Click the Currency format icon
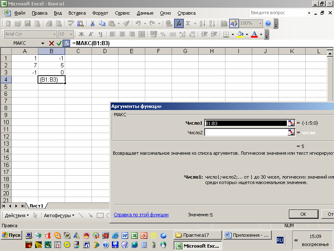The image size is (334, 251). pyautogui.click(x=153, y=34)
